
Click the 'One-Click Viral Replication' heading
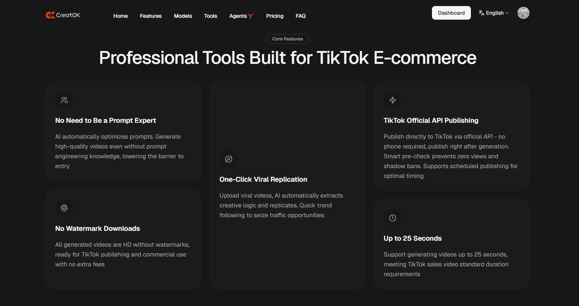click(263, 179)
